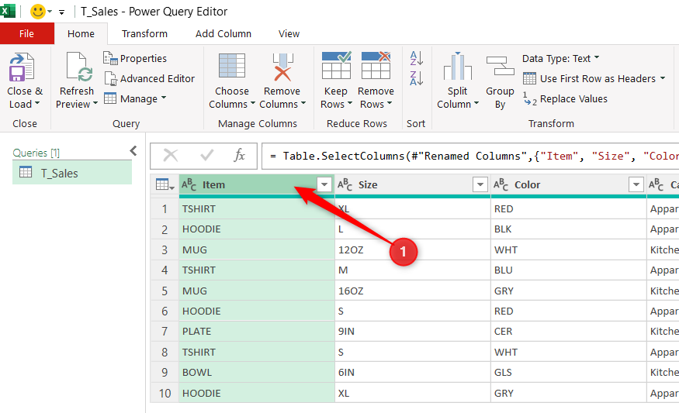Screen dimensions: 679x413
Task: Click the Color column data type icon
Action: (501, 184)
